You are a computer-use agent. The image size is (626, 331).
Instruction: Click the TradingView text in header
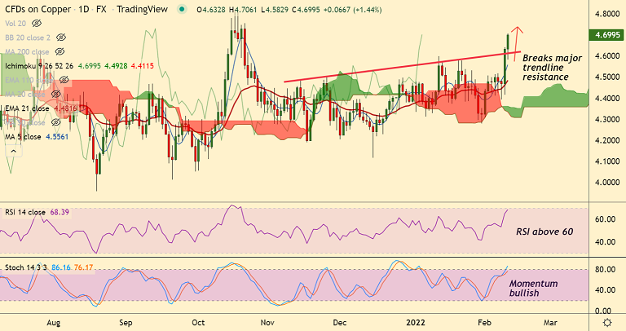[142, 9]
